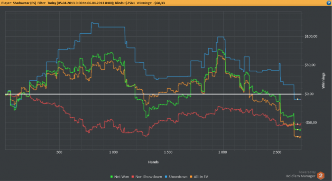Click the 1 500 hands axis label
The width and height of the screenshot is (332, 181).
point(168,152)
